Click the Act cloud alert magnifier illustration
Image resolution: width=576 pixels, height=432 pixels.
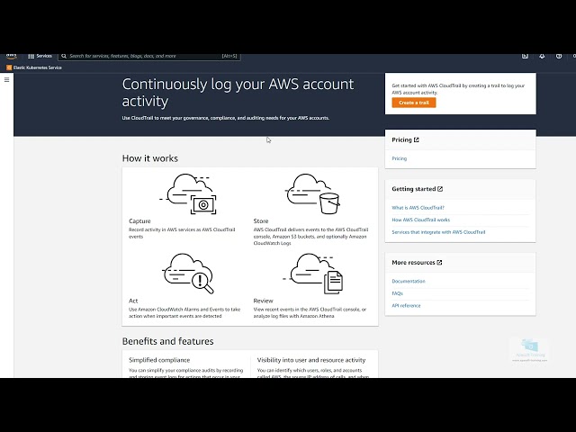[188, 274]
